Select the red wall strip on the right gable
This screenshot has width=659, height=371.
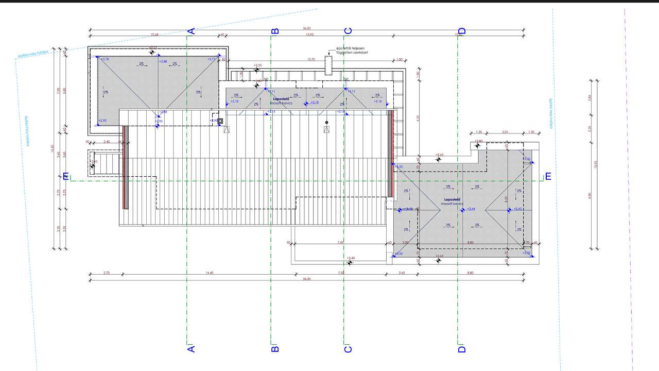pyautogui.click(x=392, y=153)
